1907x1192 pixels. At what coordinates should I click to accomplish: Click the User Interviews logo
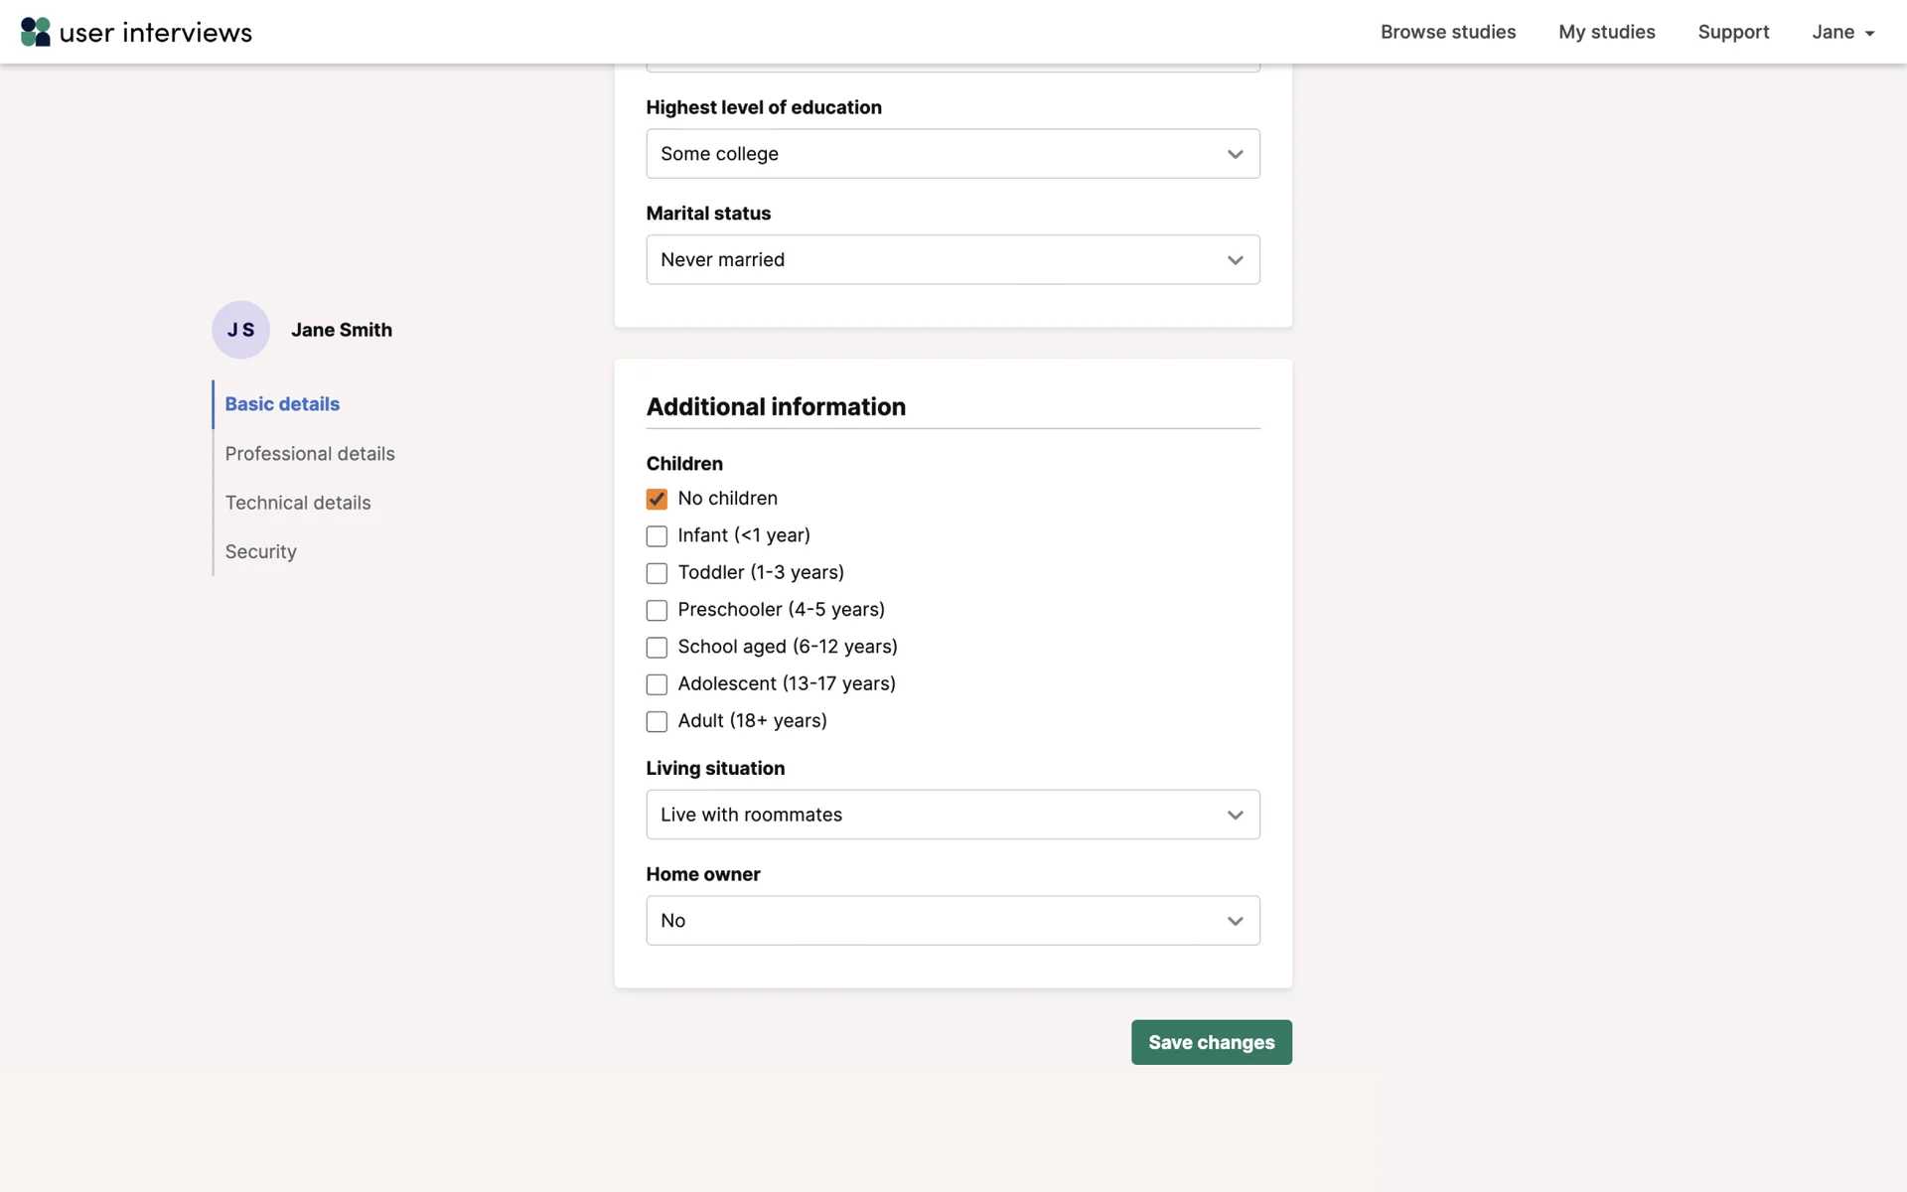pyautogui.click(x=136, y=32)
